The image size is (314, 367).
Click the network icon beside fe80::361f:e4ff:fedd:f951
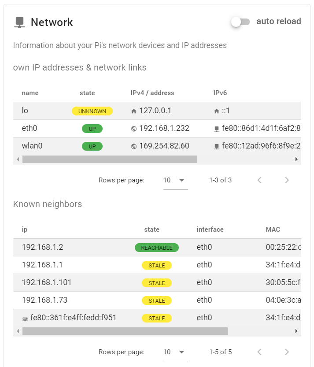click(x=25, y=319)
